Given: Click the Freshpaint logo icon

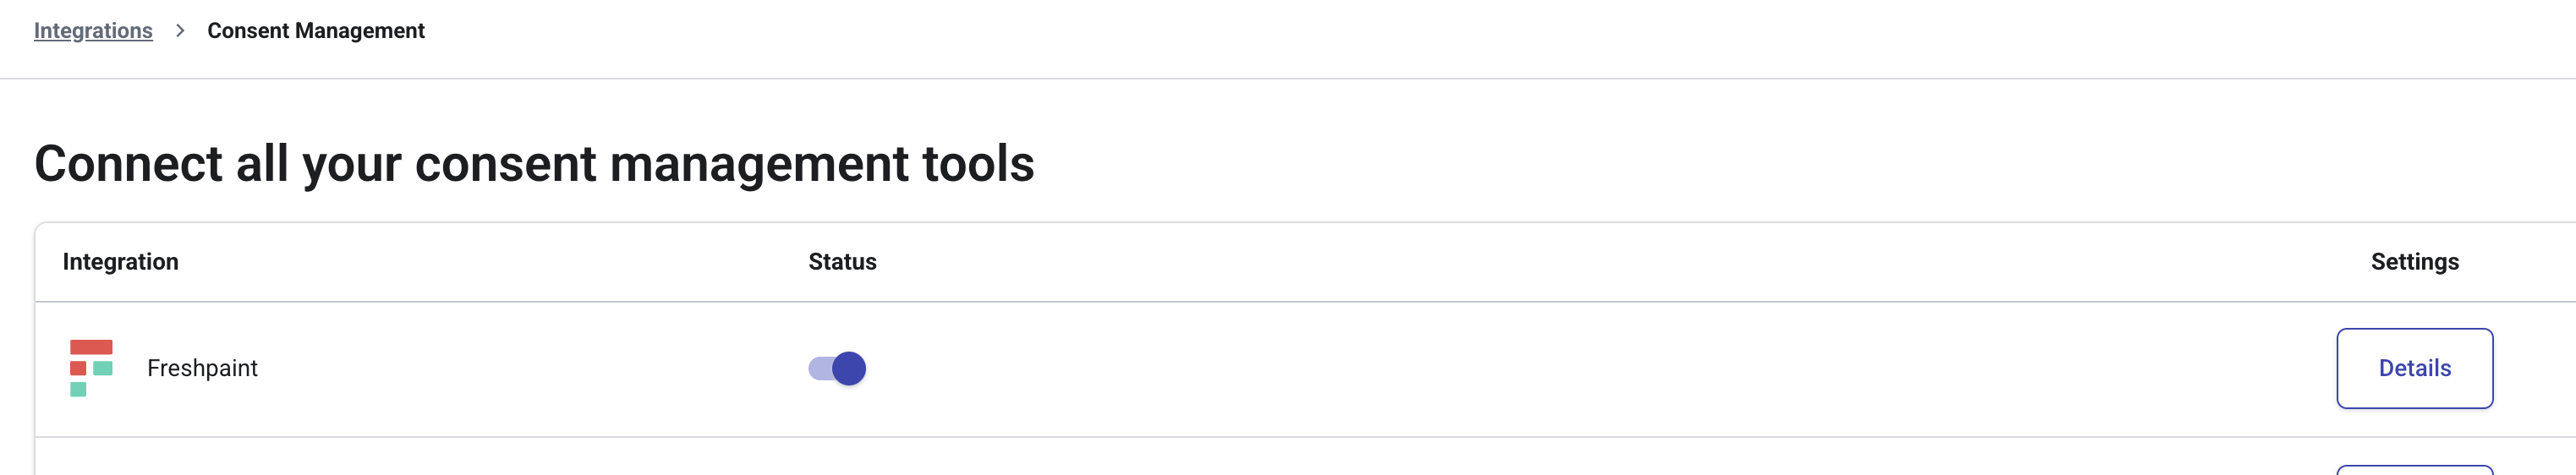Looking at the screenshot, I should [x=91, y=368].
